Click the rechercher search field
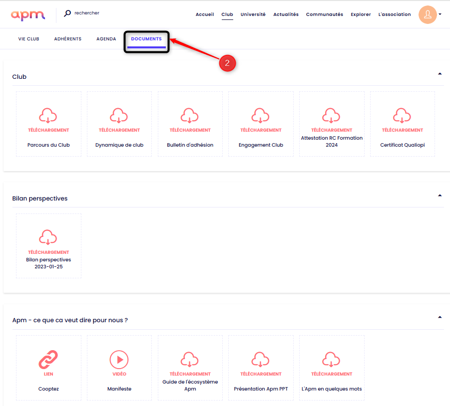450x406 pixels. pos(87,13)
